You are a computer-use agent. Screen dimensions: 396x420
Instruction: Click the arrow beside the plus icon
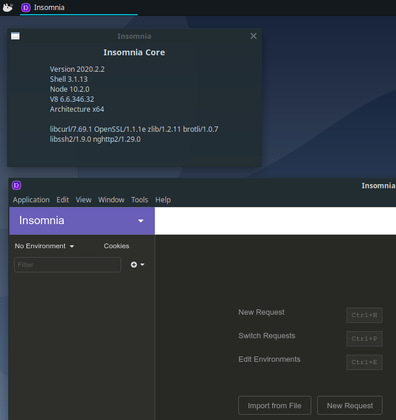pos(142,265)
